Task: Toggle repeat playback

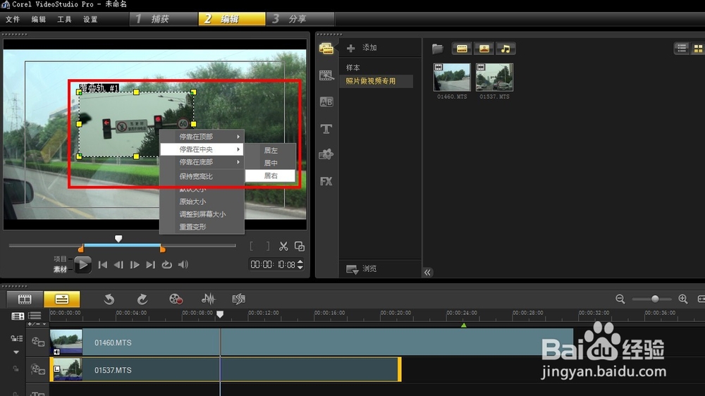Action: (167, 265)
